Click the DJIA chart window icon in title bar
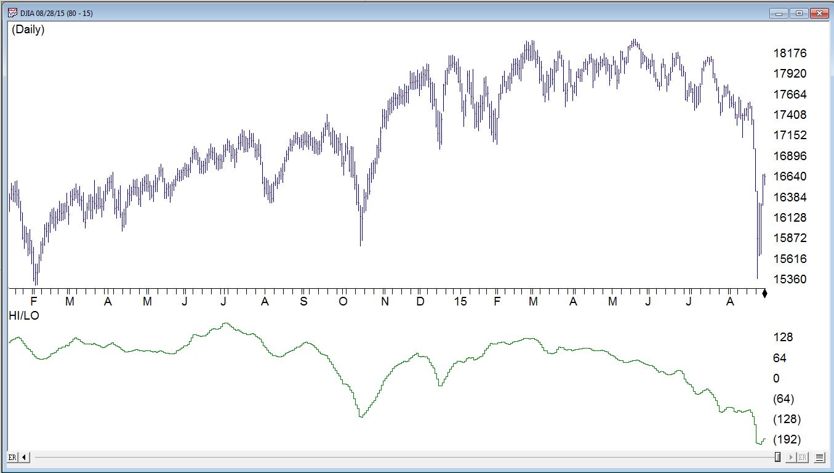Image resolution: width=834 pixels, height=473 pixels. (12, 13)
